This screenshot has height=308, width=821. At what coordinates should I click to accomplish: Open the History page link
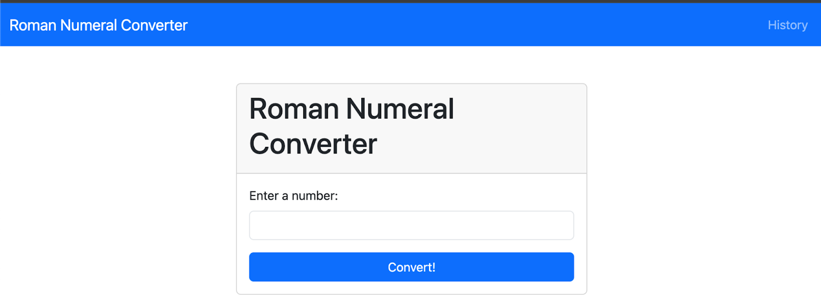tap(787, 25)
